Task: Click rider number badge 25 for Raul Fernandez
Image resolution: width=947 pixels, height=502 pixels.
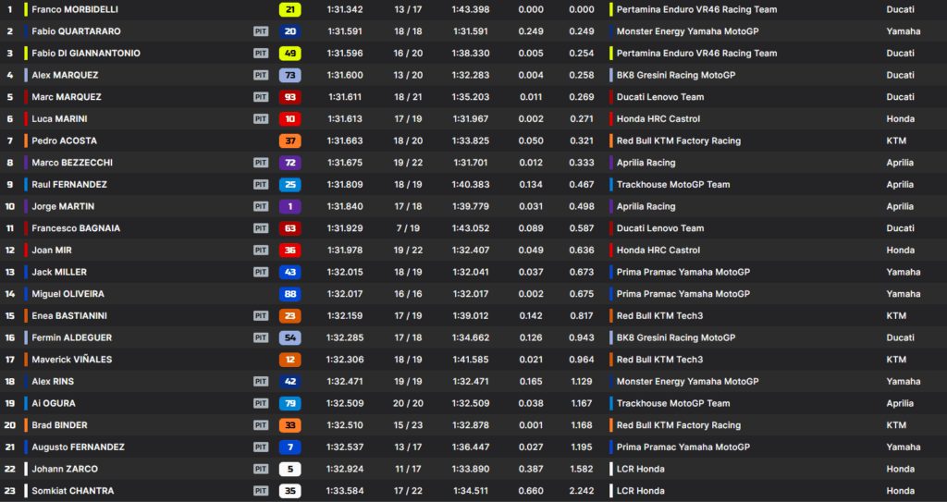Action: (x=289, y=184)
